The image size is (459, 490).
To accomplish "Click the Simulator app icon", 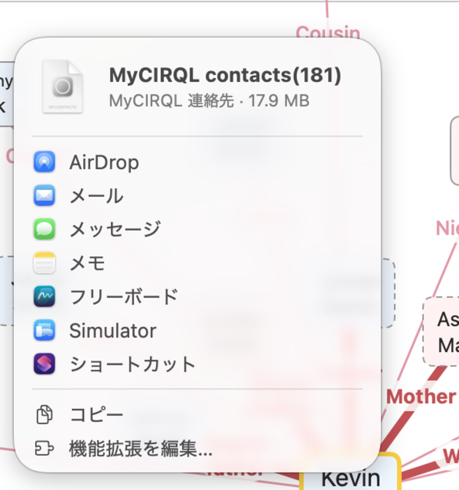I will (x=45, y=330).
